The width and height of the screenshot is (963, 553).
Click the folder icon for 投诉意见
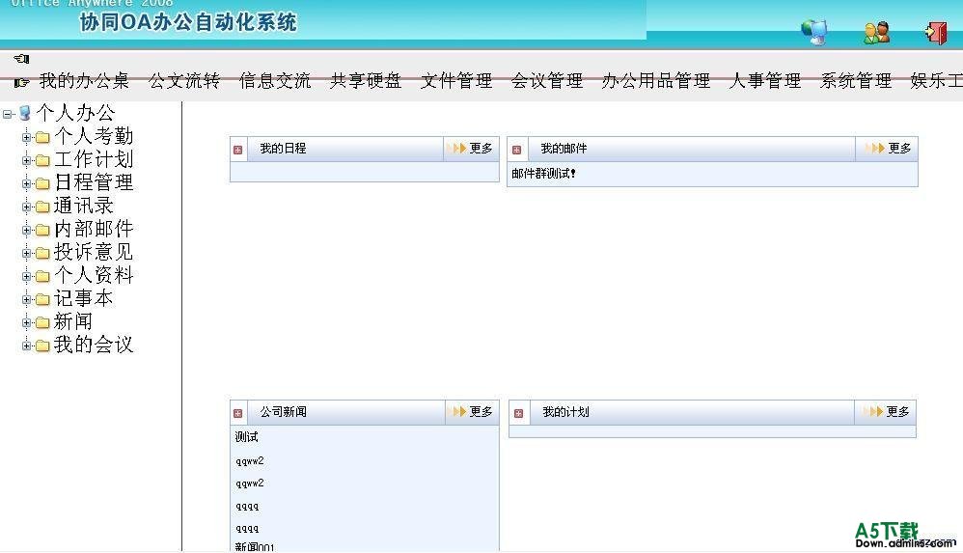[42, 253]
